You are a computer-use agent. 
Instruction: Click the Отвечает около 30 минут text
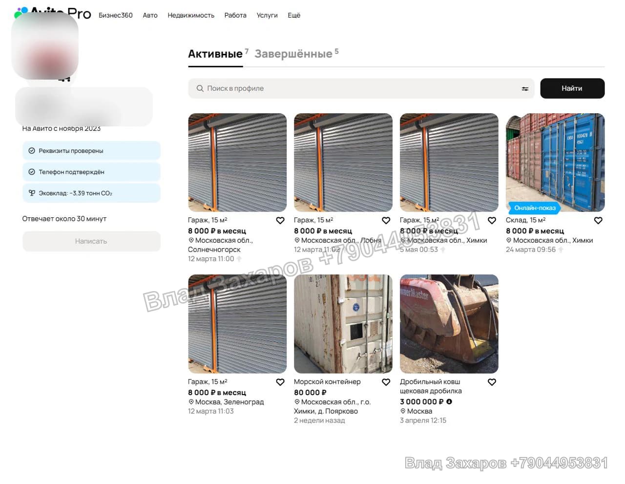(64, 219)
